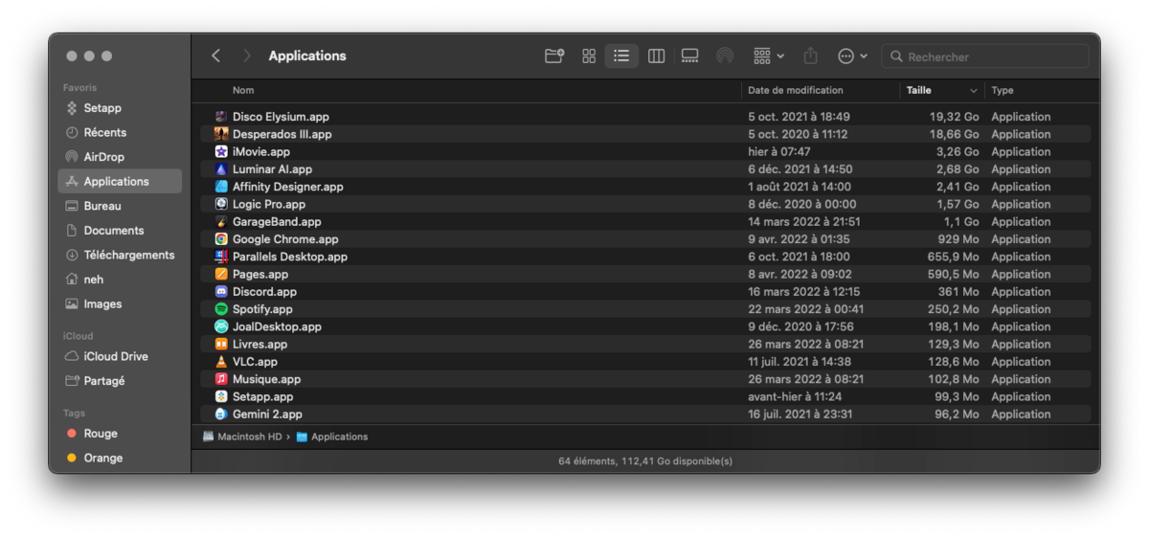1149x538 pixels.
Task: Click the Share toolbar button
Action: click(810, 56)
